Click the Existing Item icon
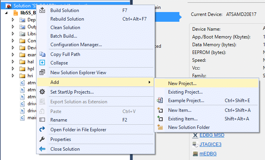This screenshot has height=160, width=265. 160,119
